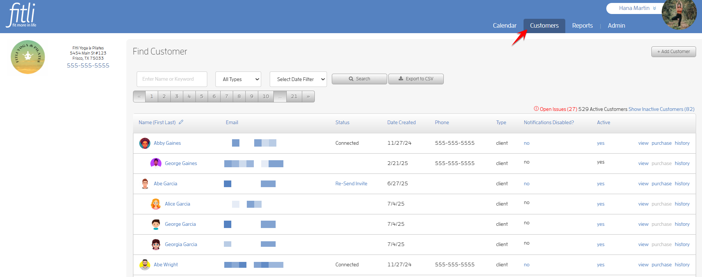This screenshot has width=702, height=277.
Task: Toggle active 'yes' for Alice Garcia
Action: click(x=601, y=204)
